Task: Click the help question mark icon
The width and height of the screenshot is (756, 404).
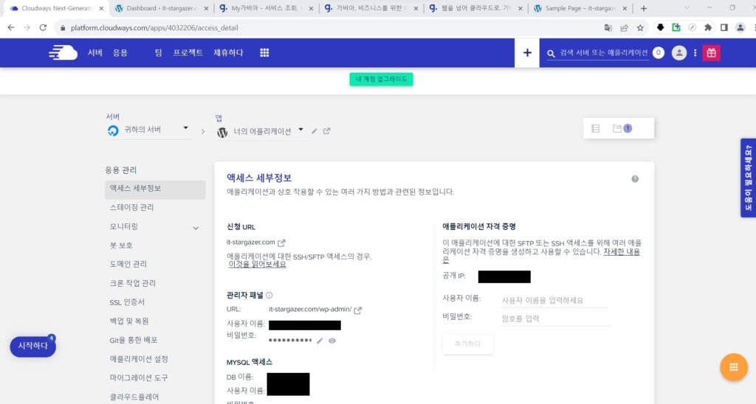Action: tap(635, 179)
